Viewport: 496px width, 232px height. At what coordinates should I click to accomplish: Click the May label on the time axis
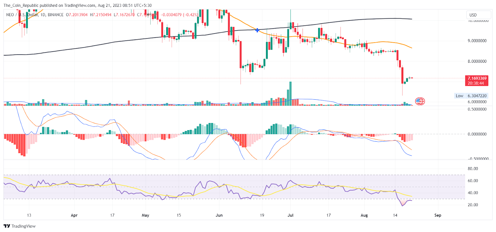145,215
